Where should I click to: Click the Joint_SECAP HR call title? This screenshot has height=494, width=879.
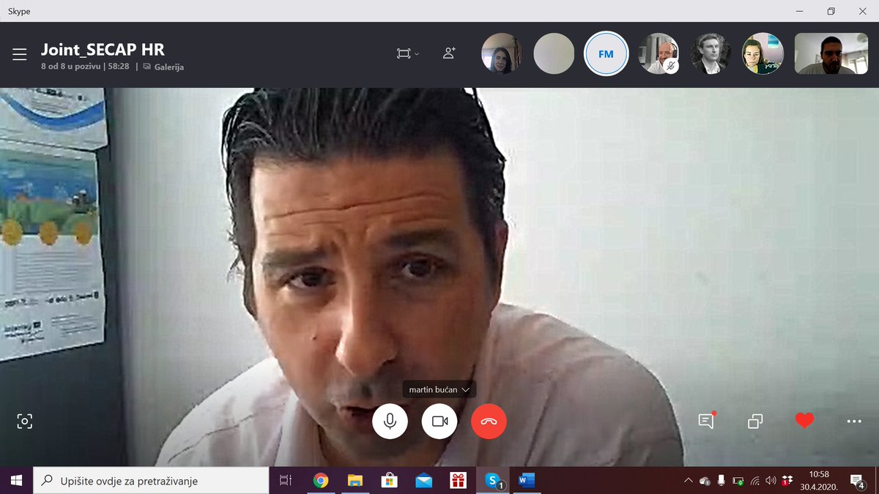tap(103, 50)
